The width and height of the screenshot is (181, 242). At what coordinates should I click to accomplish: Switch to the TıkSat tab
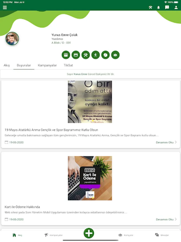coord(68,65)
